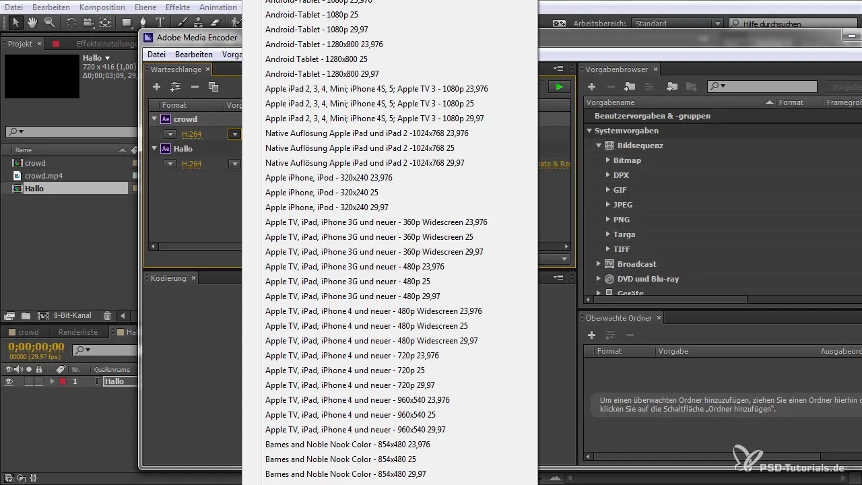Collapse the Systemvorgaben tree group
The image size is (862, 485).
(589, 131)
